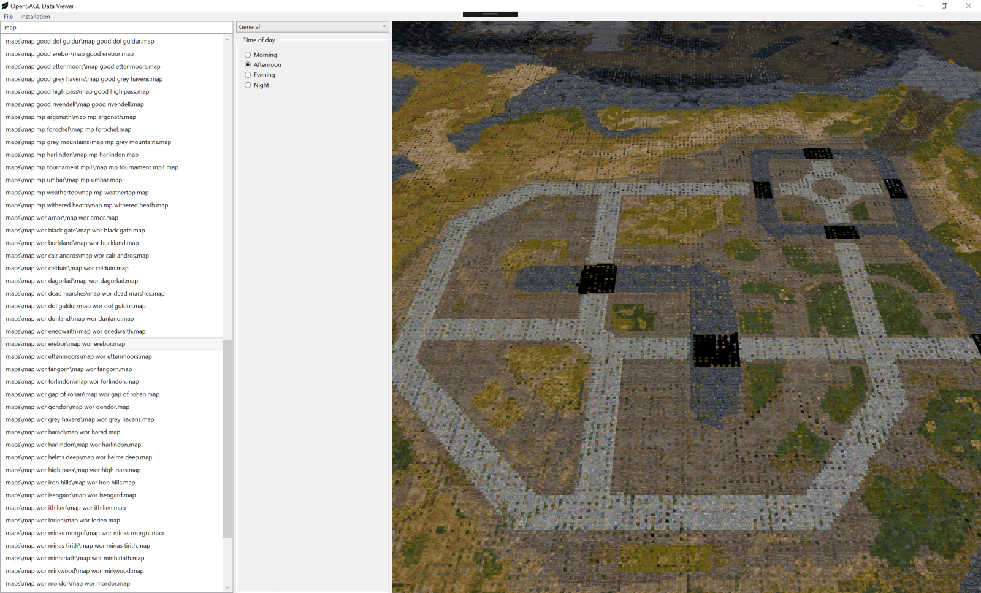Select map wor erebor.map

[x=112, y=344]
